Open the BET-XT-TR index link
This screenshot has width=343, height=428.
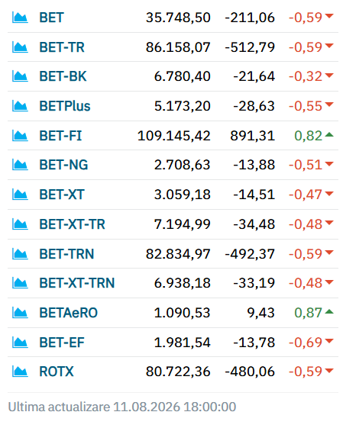pos(72,224)
